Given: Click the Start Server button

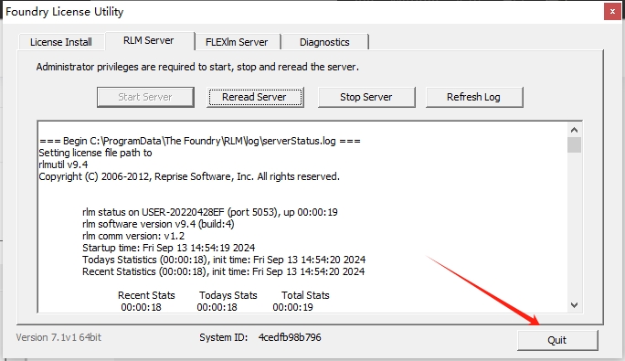Looking at the screenshot, I should (145, 97).
